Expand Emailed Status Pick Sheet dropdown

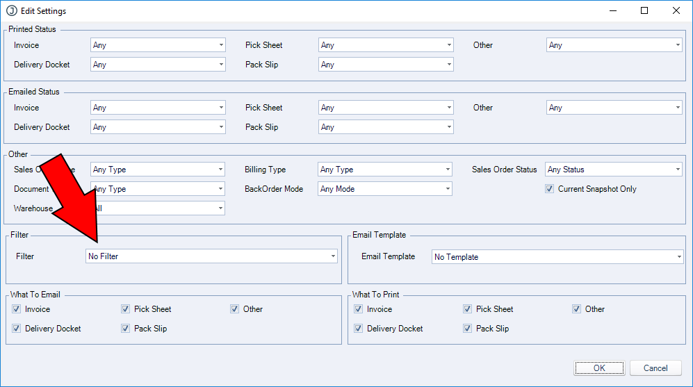(386, 108)
